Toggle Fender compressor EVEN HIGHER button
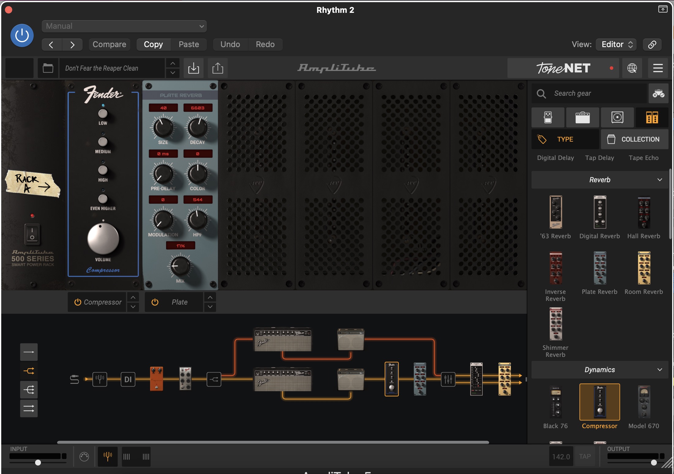674x474 pixels. tap(103, 199)
